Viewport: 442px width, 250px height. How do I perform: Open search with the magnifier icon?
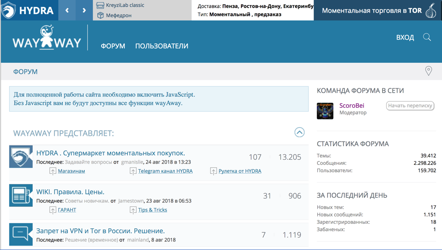tap(427, 37)
